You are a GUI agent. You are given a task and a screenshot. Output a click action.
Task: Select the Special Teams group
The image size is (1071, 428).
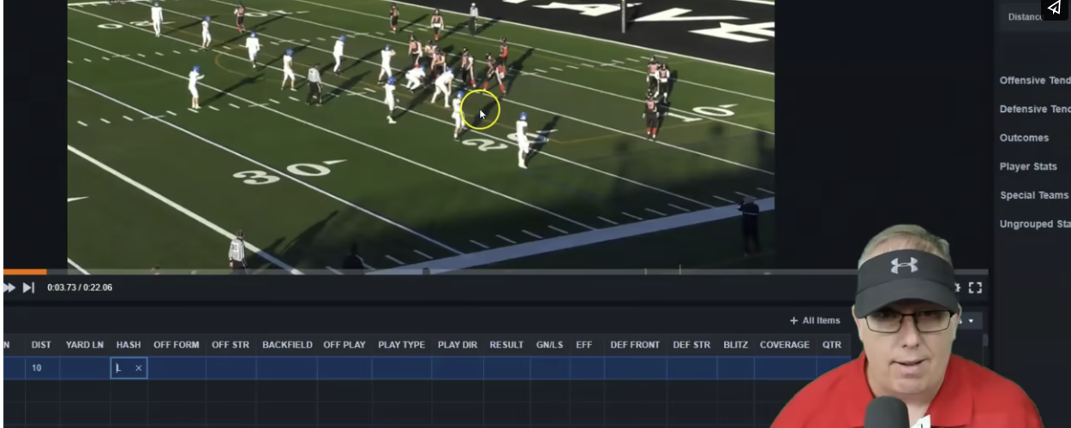point(1033,195)
